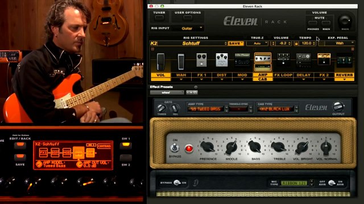
Task: Switch the mic Off Axis/On Axis toggle
Action: 332,182
